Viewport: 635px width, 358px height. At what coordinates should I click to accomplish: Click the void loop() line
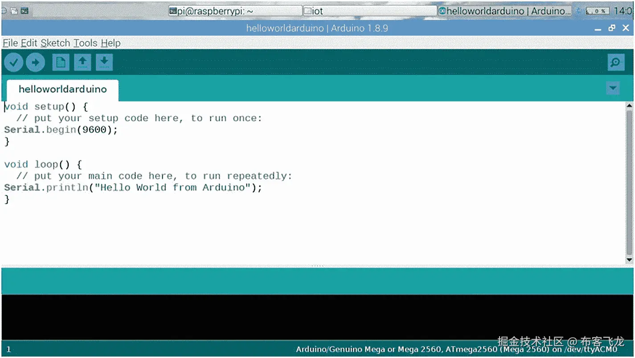pyautogui.click(x=43, y=165)
